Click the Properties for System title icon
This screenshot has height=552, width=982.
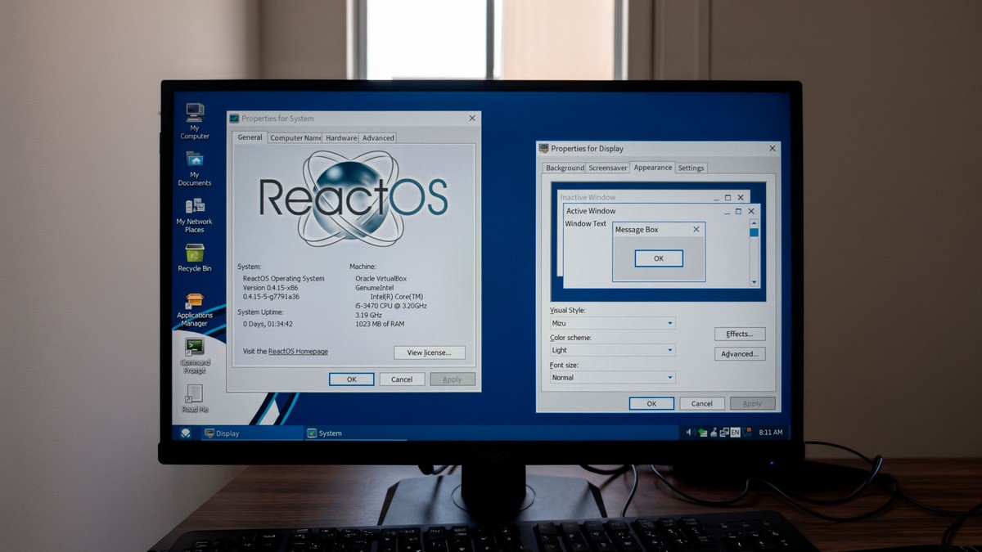tap(234, 119)
